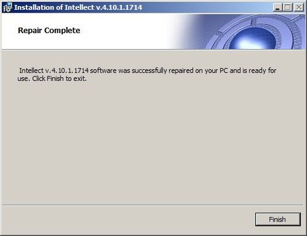This screenshot has height=236, width=307.
Task: Click the greyed-out maximize button
Action: pyautogui.click(x=288, y=7)
